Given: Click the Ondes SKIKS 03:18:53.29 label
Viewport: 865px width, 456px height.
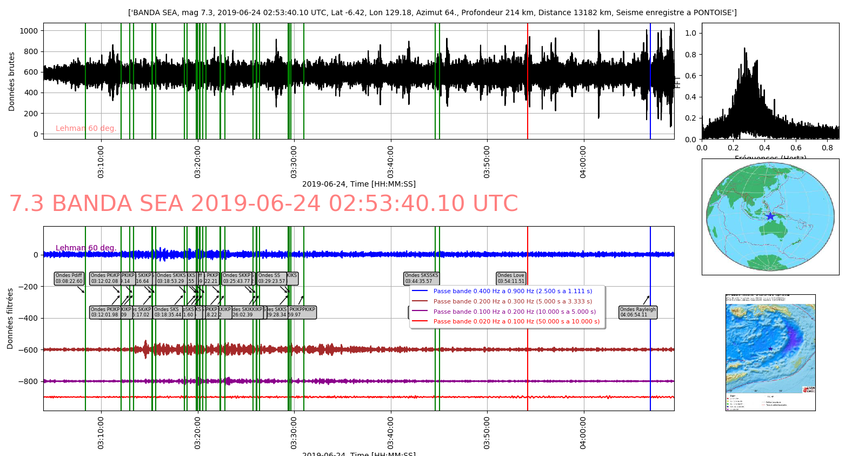Looking at the screenshot, I should point(171,279).
